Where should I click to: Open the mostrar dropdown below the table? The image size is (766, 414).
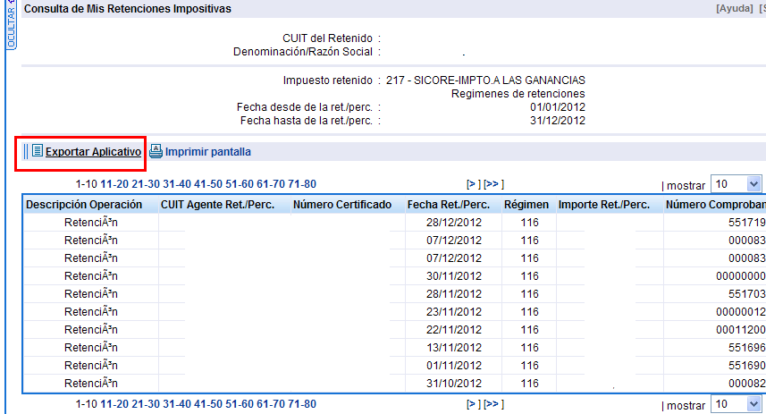tap(735, 405)
